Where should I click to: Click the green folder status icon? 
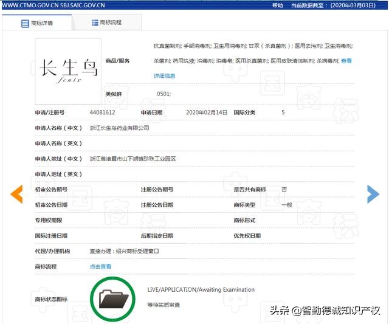point(113,299)
